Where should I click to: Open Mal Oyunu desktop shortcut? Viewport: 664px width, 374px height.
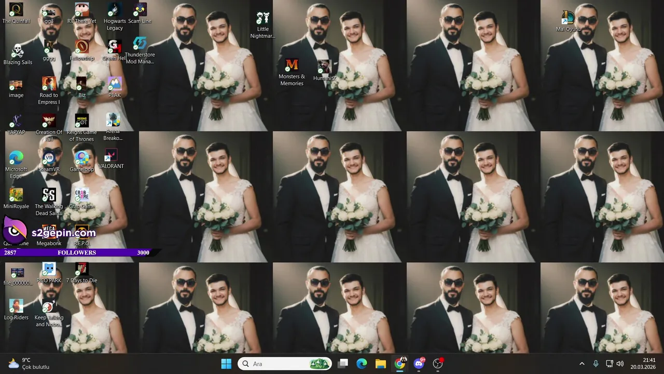click(568, 21)
